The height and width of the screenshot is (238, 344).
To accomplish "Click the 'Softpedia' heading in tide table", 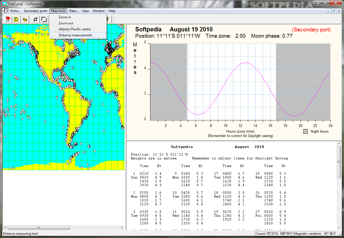I will (182, 147).
